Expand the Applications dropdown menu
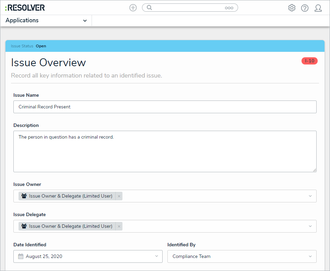Viewport: 330px width, 271px height. coord(85,21)
